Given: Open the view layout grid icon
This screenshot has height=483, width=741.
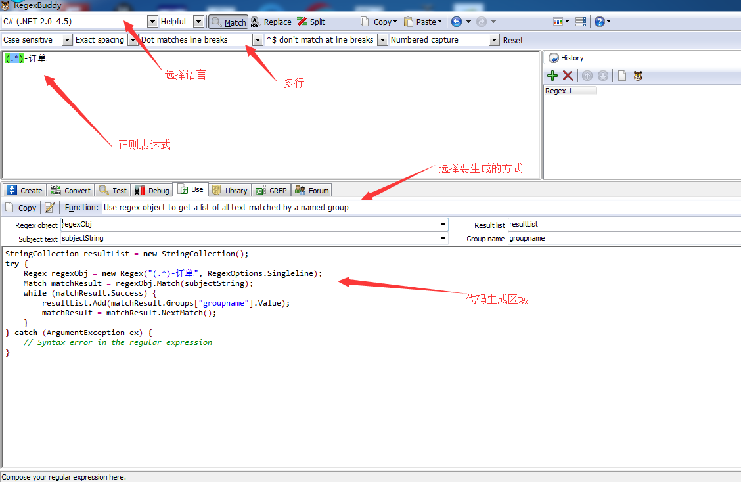Looking at the screenshot, I should pyautogui.click(x=558, y=22).
